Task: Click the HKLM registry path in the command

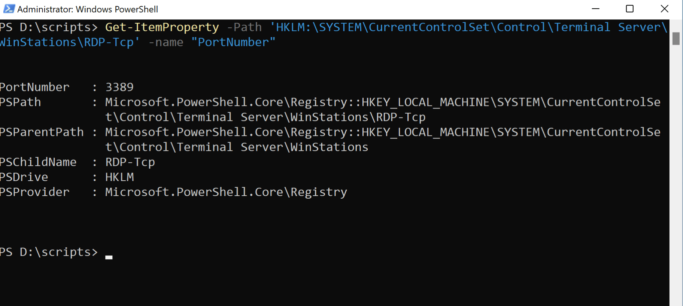Action: pyautogui.click(x=412, y=27)
